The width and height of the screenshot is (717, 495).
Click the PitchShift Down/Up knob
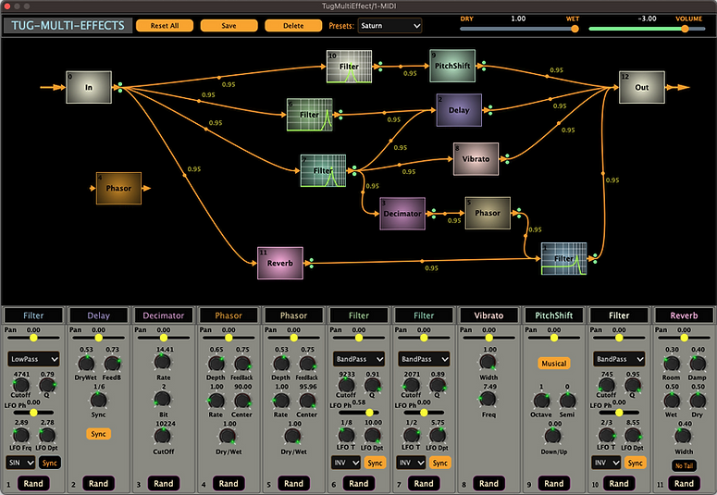(x=553, y=436)
